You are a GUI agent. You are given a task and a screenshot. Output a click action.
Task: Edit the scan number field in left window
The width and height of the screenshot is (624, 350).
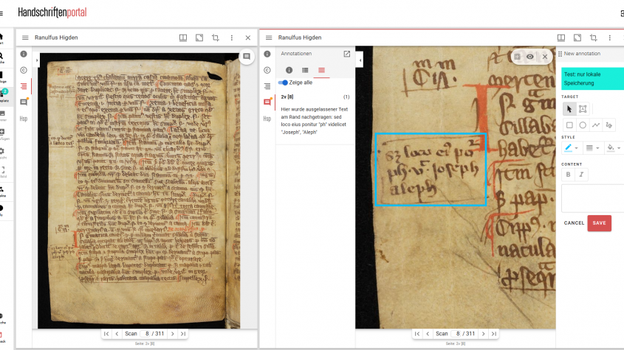(x=145, y=334)
